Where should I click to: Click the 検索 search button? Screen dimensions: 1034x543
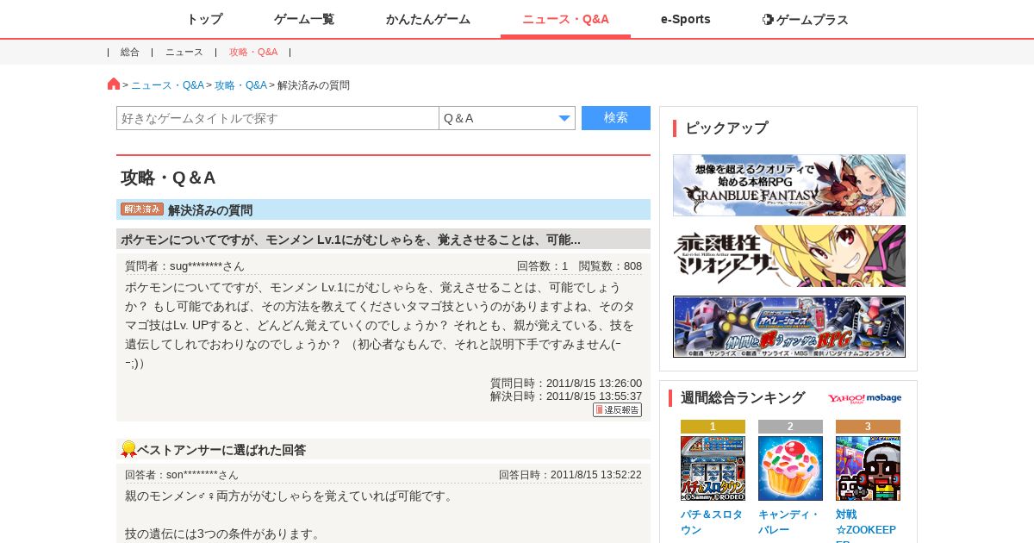(616, 118)
